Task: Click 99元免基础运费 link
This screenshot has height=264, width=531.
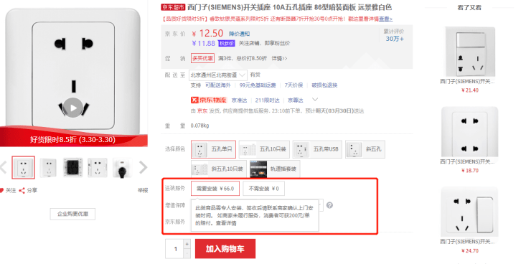Action: 258,85
